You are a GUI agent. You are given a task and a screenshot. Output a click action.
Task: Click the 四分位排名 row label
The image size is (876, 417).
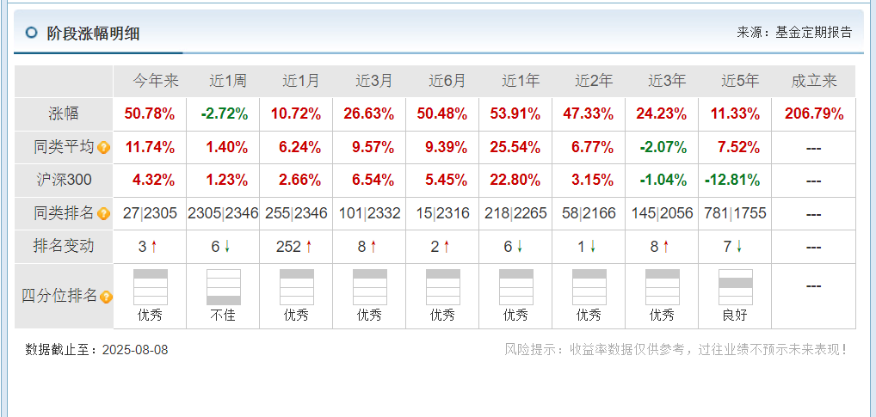click(x=59, y=296)
